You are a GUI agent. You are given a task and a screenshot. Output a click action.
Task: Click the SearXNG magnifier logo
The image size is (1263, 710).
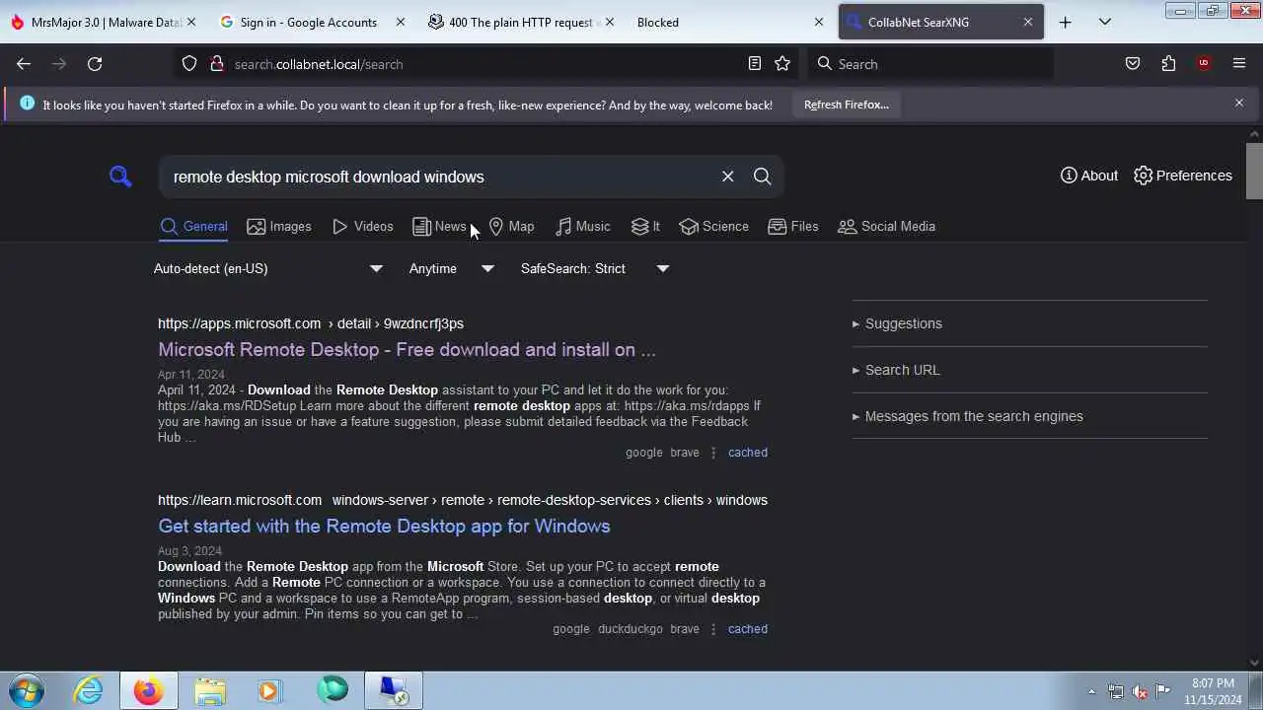tap(120, 177)
